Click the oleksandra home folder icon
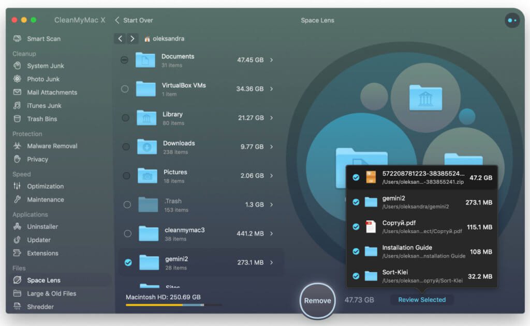 click(147, 39)
